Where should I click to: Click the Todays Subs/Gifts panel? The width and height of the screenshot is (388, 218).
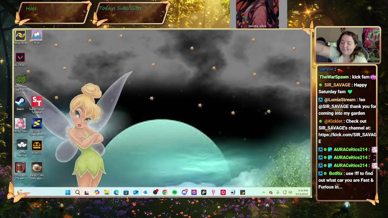(x=132, y=13)
